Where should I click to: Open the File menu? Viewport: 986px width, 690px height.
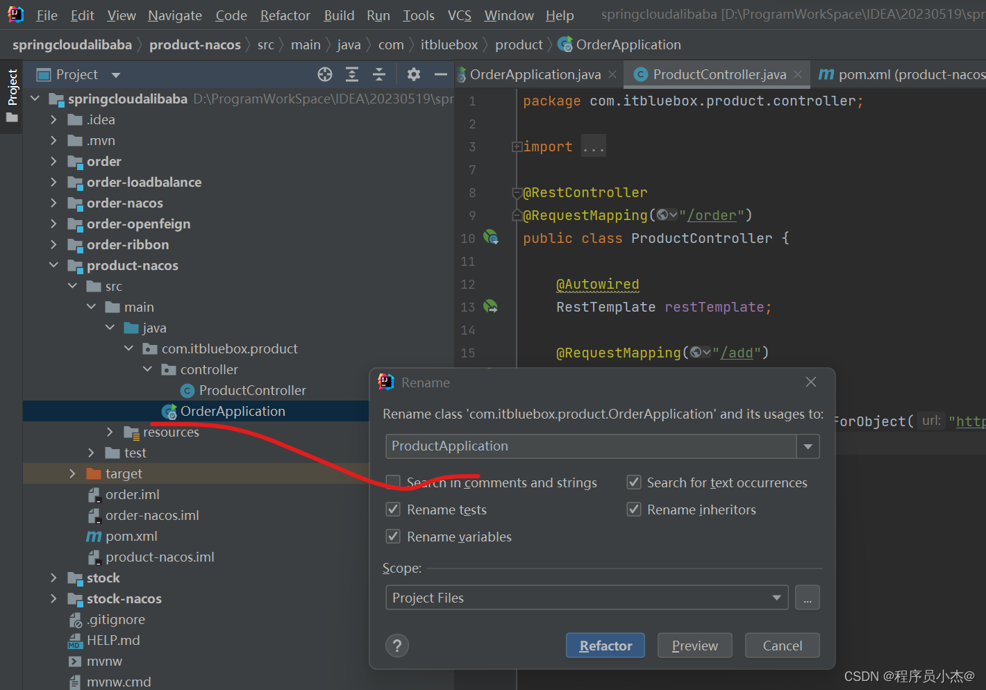47,15
